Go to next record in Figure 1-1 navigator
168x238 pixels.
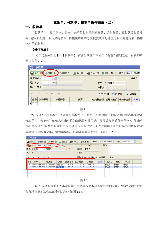[46, 94]
